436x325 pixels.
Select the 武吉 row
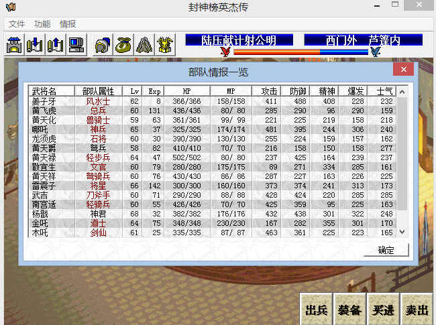213,195
